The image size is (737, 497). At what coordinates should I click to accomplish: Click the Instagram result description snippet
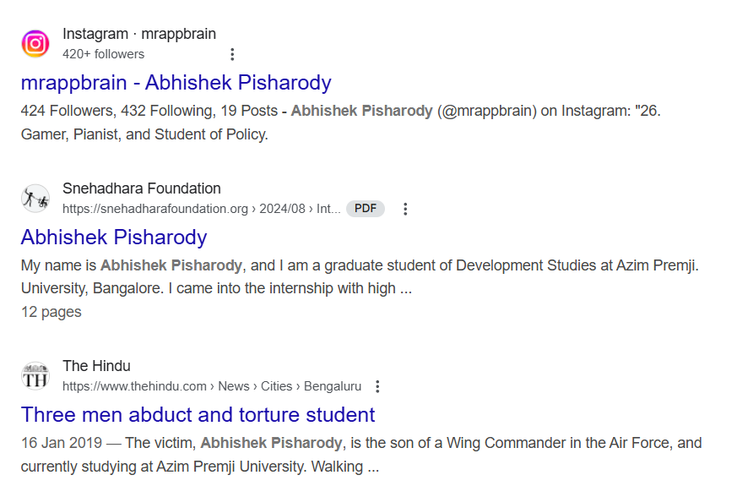click(341, 123)
